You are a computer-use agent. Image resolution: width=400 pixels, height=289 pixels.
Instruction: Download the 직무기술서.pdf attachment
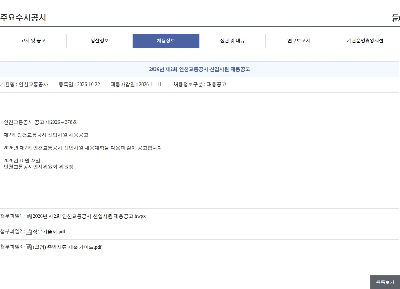pos(49,231)
